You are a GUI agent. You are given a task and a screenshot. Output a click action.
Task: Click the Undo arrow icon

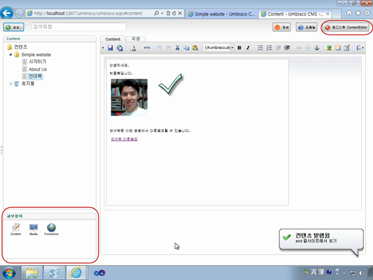159,48
